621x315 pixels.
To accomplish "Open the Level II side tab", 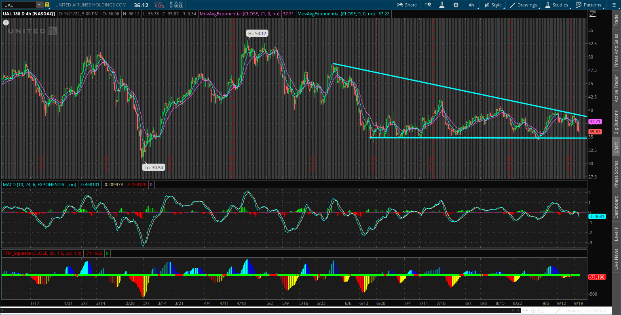I will click(616, 233).
